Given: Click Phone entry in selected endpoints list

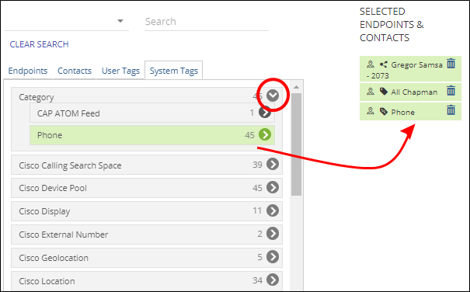Looking at the screenshot, I should point(410,112).
